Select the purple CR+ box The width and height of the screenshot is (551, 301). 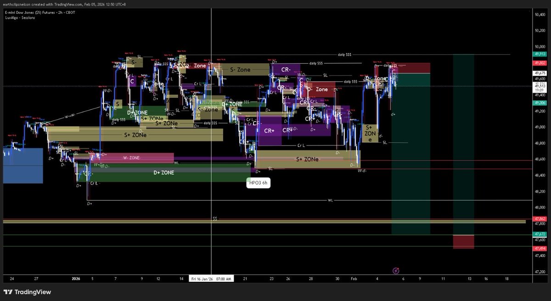point(270,131)
